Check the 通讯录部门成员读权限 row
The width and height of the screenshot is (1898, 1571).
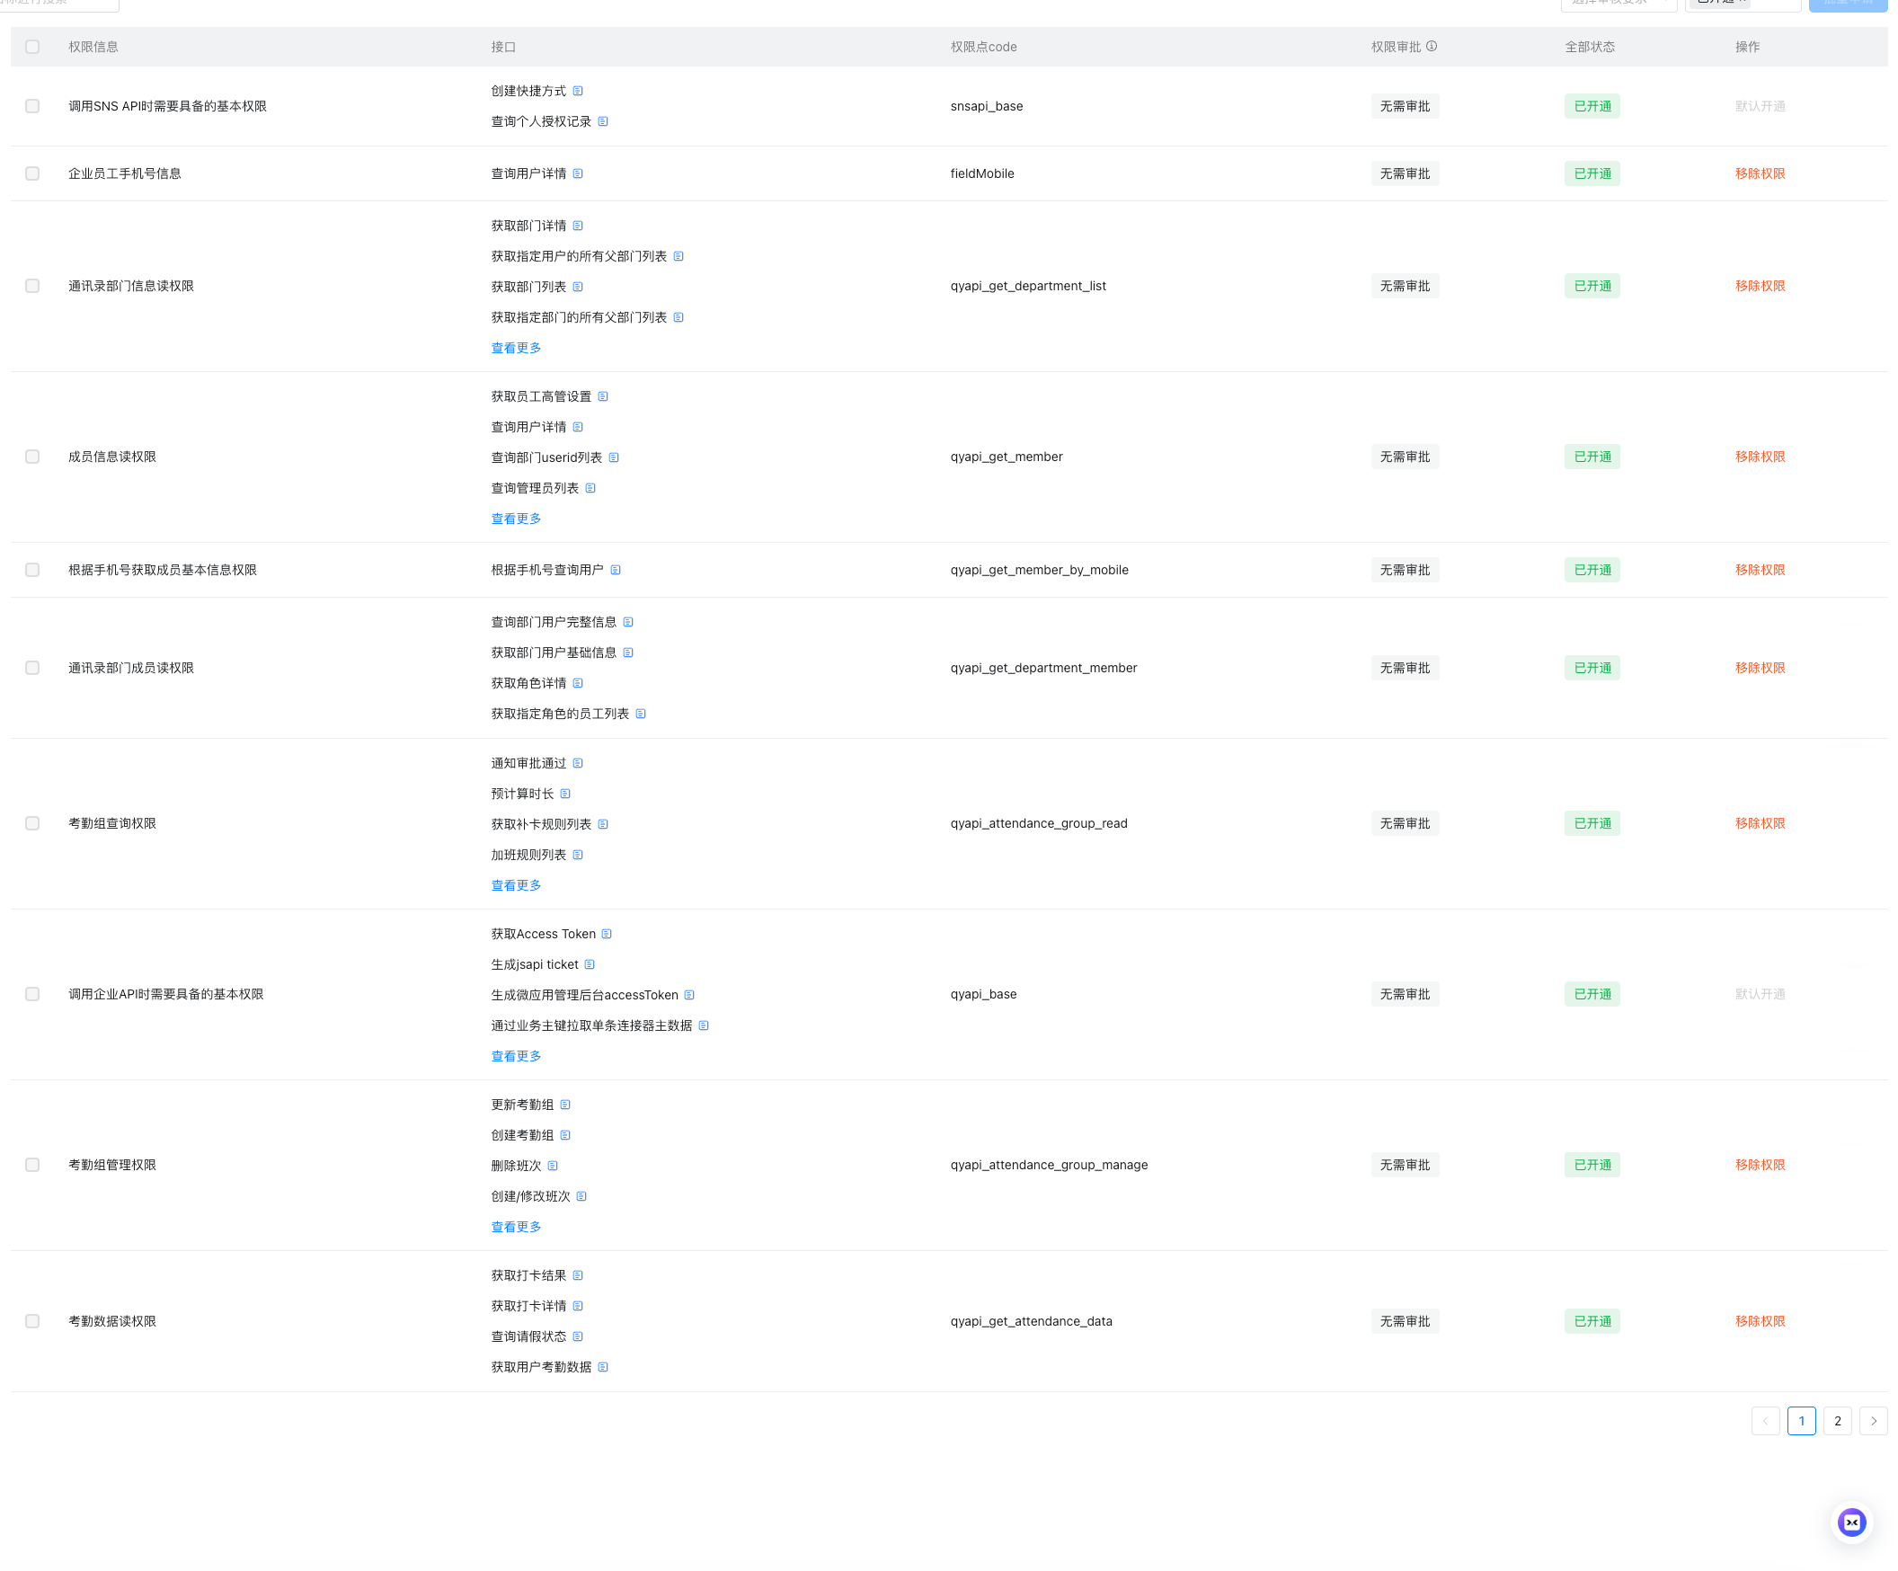point(32,669)
